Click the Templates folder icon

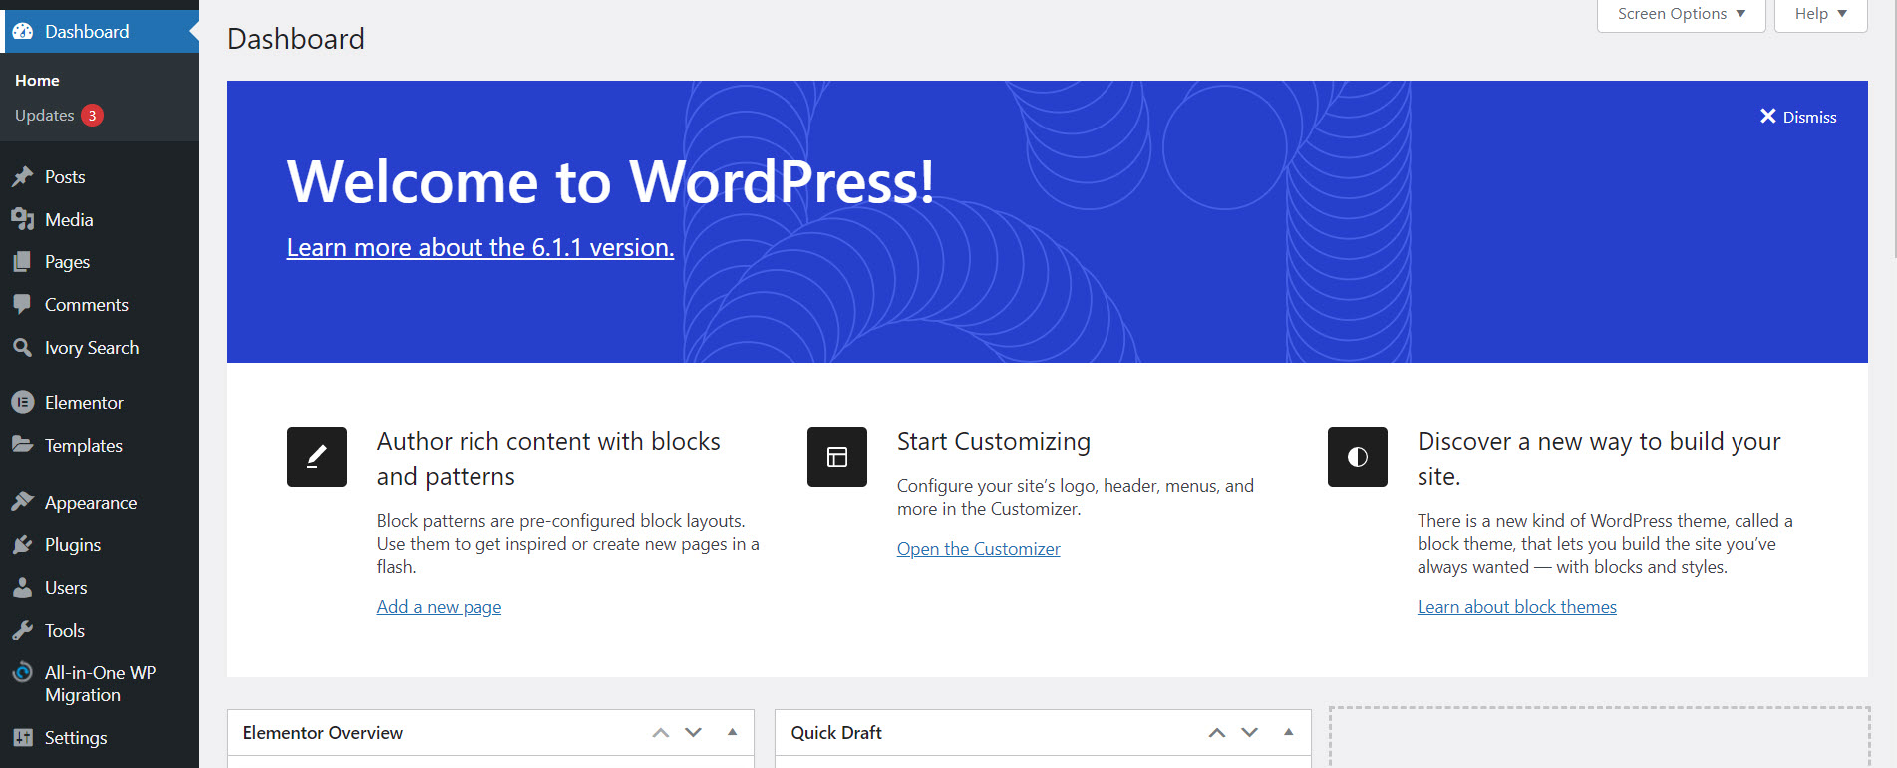[22, 445]
